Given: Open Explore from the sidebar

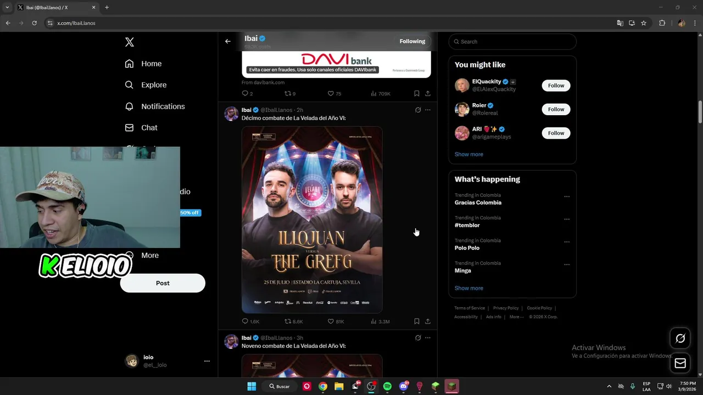Looking at the screenshot, I should 146,85.
